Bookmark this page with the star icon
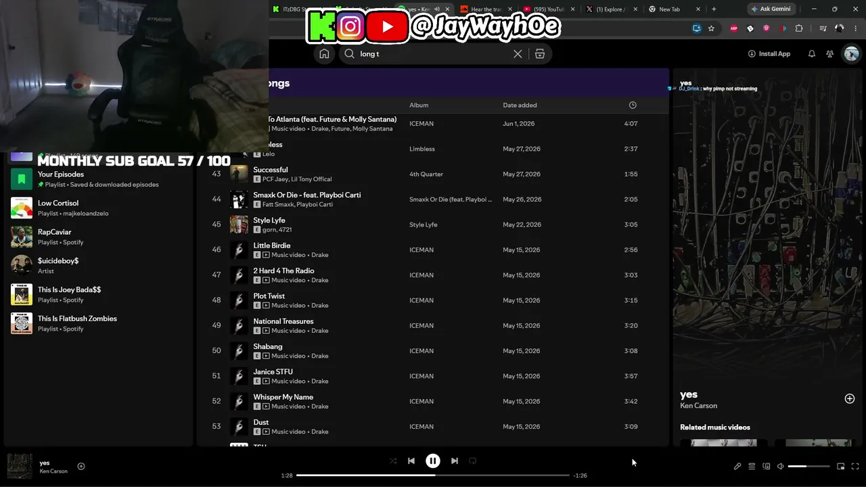The image size is (866, 487). 711,28
